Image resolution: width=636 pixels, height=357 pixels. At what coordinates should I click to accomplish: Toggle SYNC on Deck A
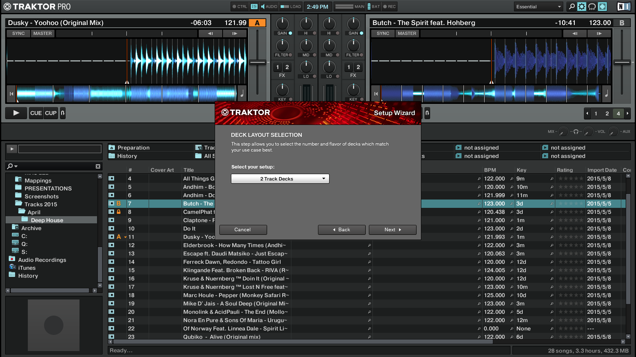[x=18, y=33]
